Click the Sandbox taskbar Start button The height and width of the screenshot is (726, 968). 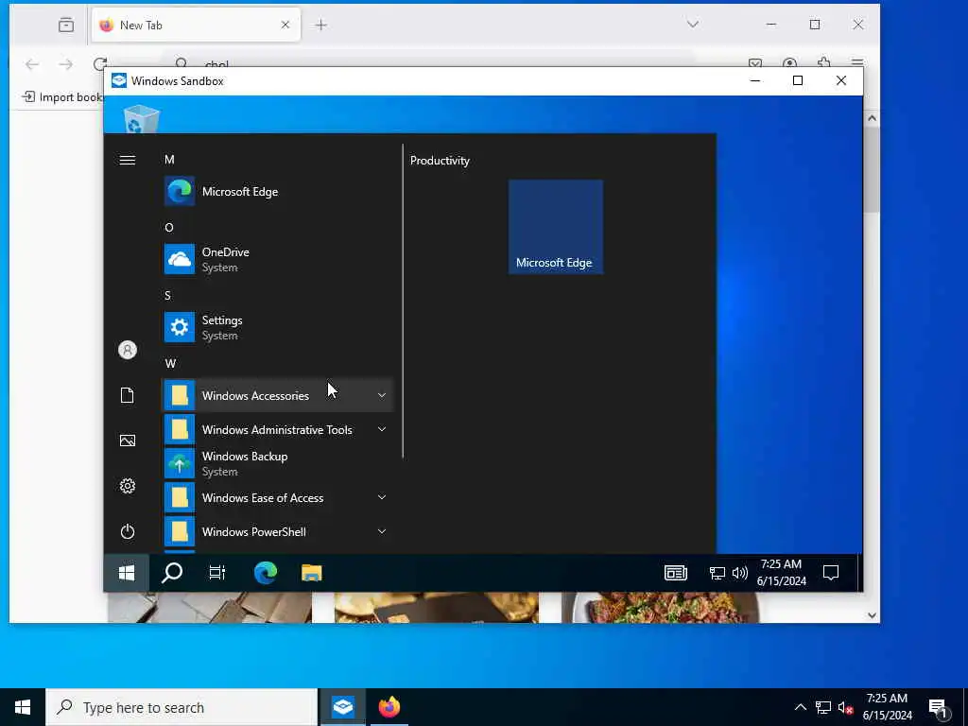point(127,573)
